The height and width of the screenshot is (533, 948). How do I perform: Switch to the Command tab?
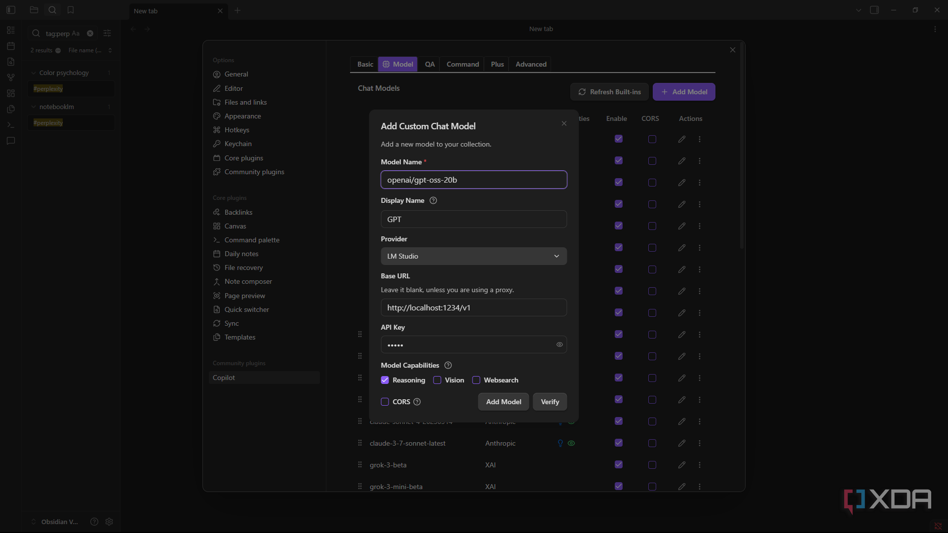pyautogui.click(x=463, y=64)
